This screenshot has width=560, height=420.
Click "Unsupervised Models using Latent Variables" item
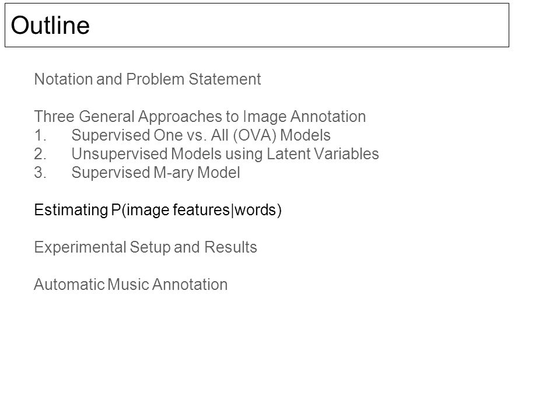coord(225,154)
